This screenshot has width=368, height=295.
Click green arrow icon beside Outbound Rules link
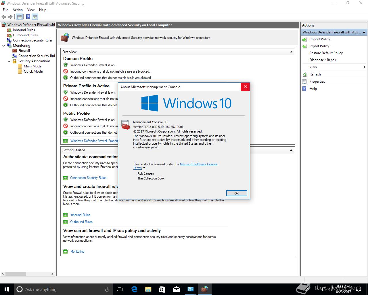coord(65,222)
